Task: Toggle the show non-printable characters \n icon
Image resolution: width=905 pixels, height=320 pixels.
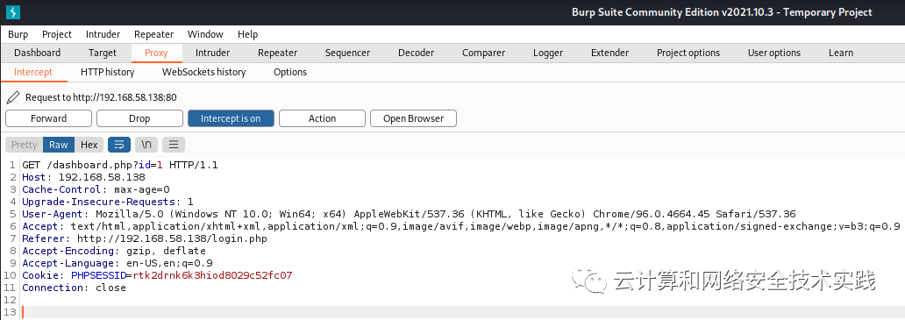Action: (146, 144)
